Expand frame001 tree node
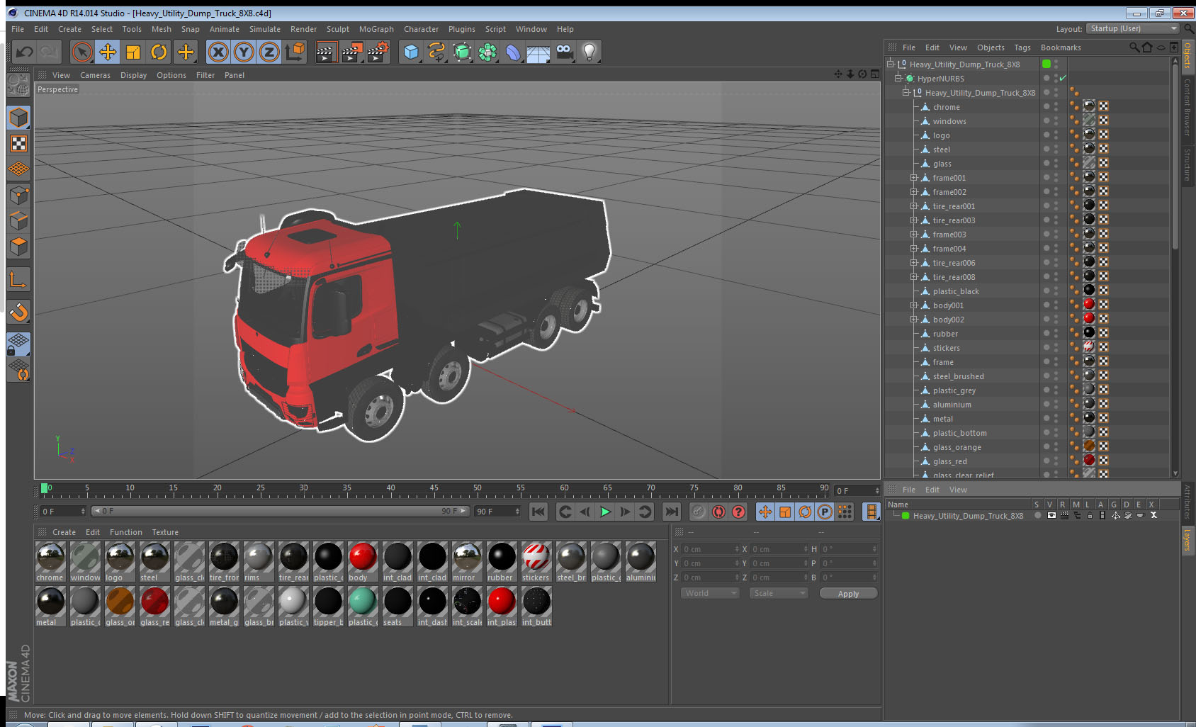Image resolution: width=1196 pixels, height=727 pixels. click(914, 178)
